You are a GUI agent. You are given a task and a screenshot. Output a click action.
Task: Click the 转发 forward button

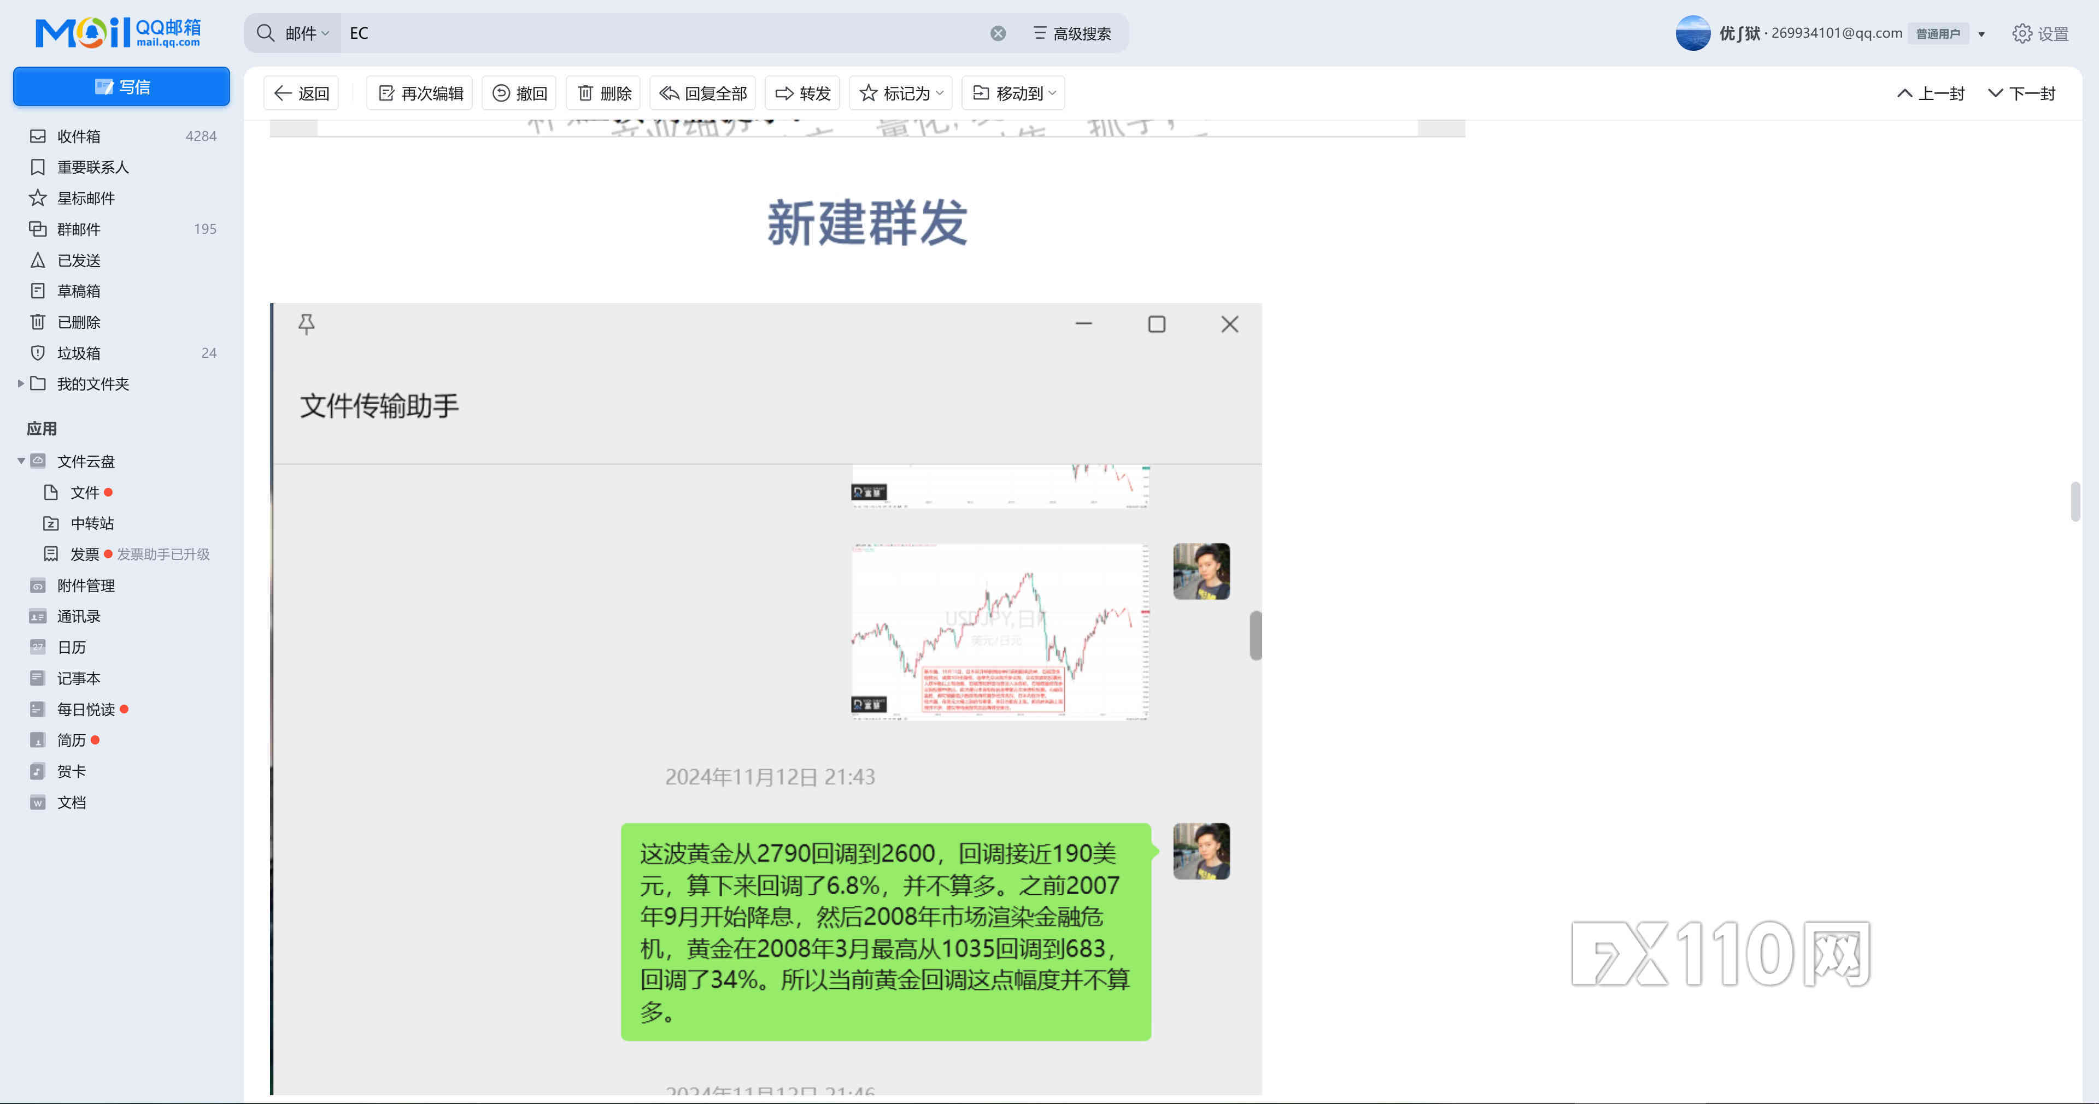pos(802,93)
